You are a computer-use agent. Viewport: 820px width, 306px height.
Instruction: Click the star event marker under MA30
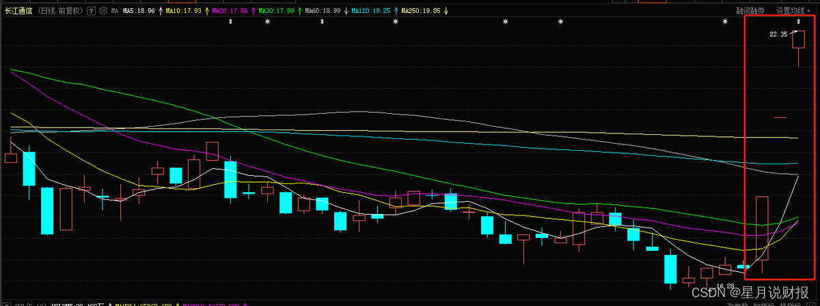click(267, 22)
